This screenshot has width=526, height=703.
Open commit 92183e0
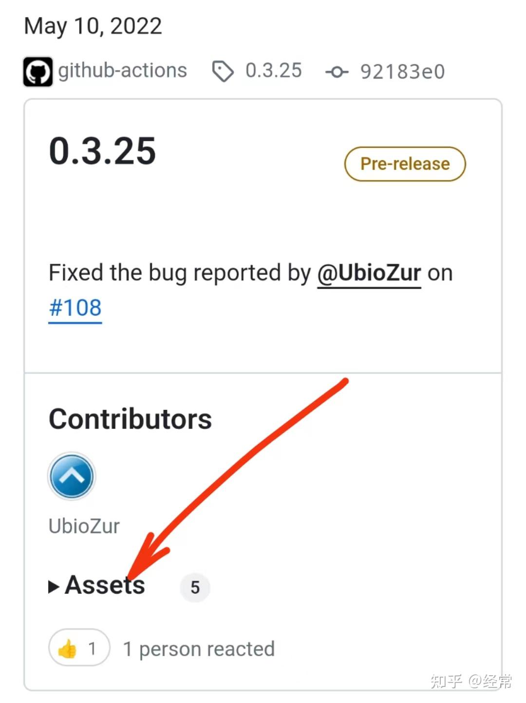click(402, 72)
